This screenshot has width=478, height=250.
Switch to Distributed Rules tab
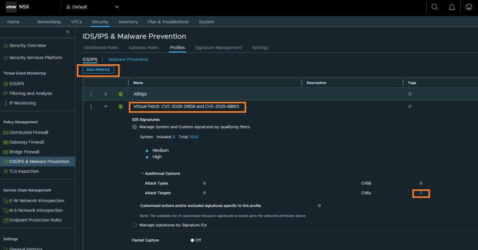[x=101, y=48]
